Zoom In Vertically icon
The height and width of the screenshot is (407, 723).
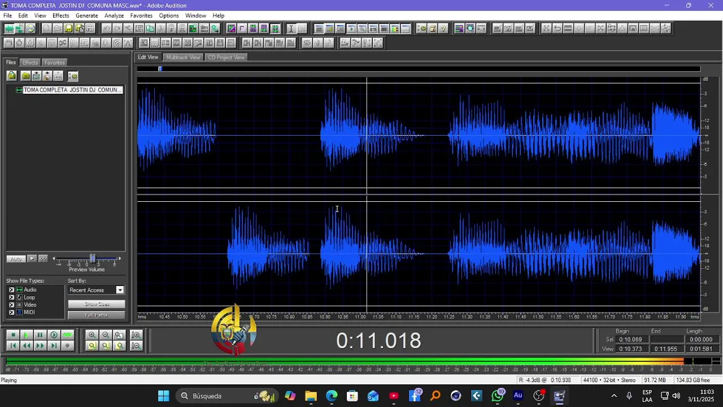[136, 335]
